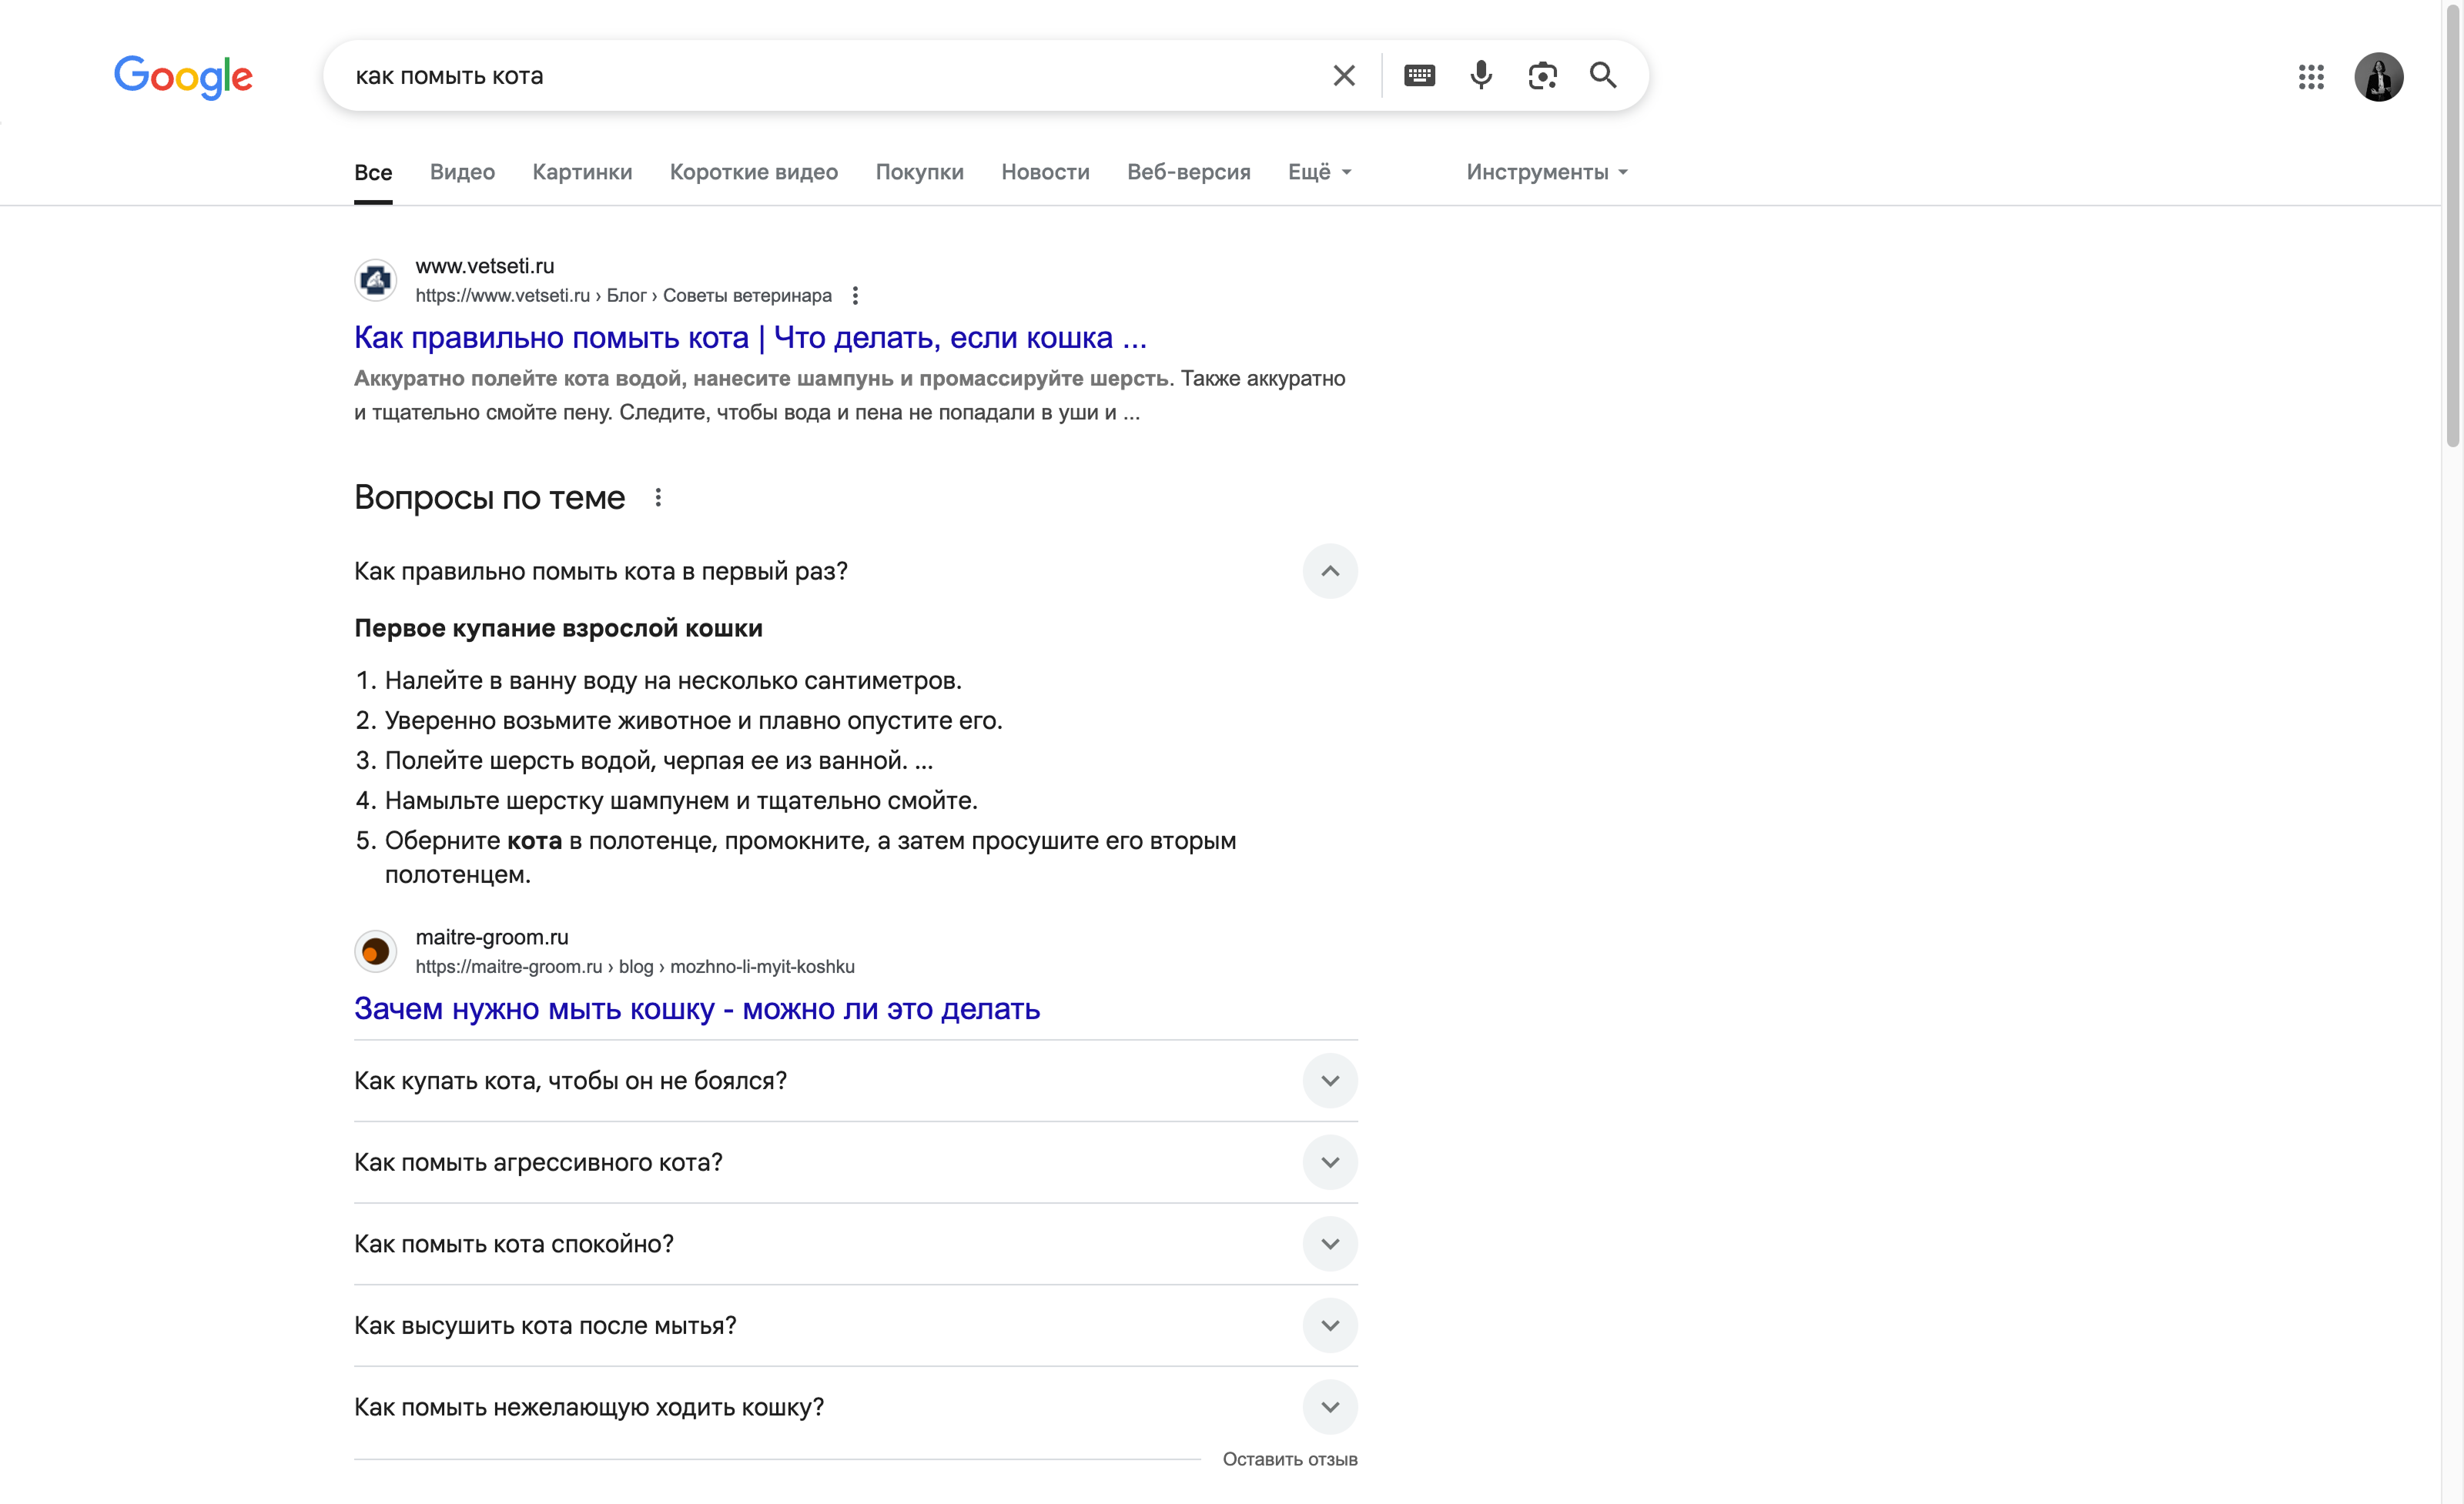Open the Google apps grid

(x=2310, y=77)
